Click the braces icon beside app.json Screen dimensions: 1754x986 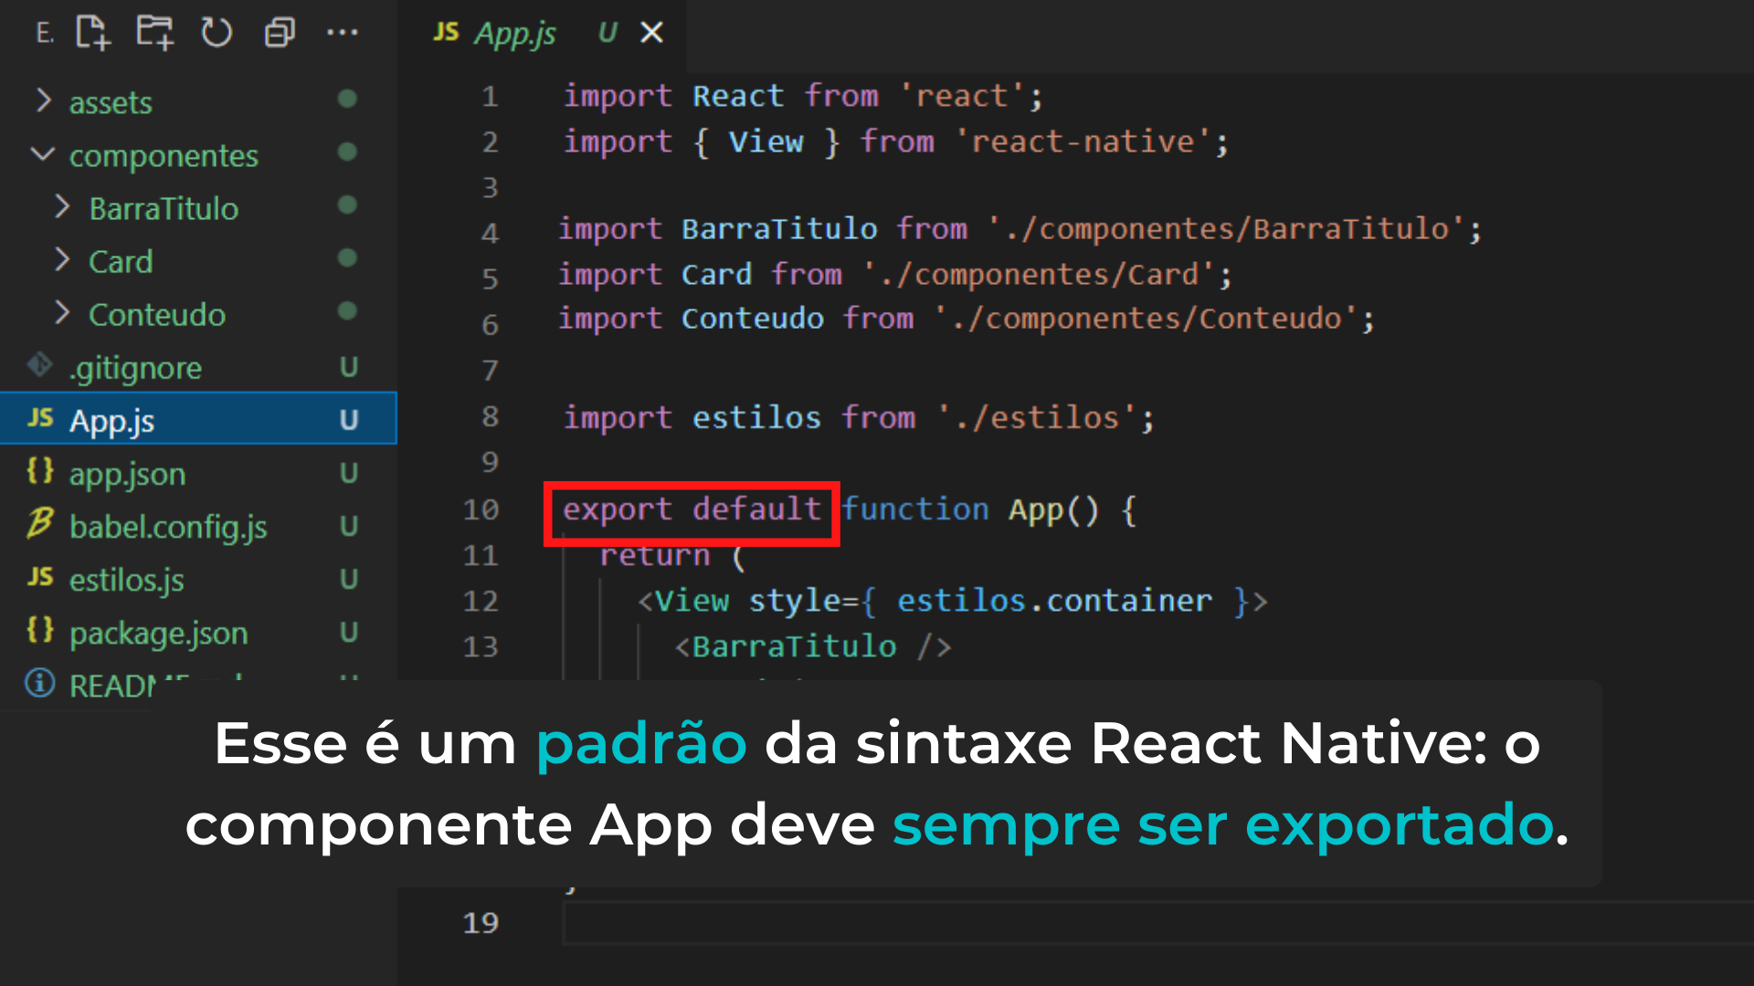40,471
